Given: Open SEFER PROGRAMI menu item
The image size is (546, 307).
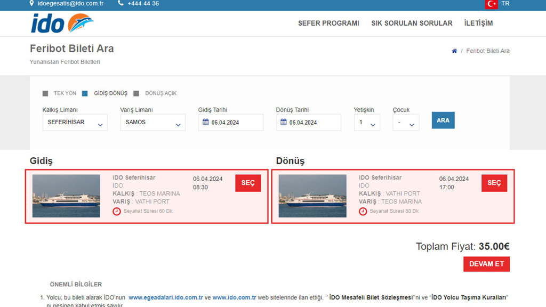Looking at the screenshot, I should click(328, 23).
